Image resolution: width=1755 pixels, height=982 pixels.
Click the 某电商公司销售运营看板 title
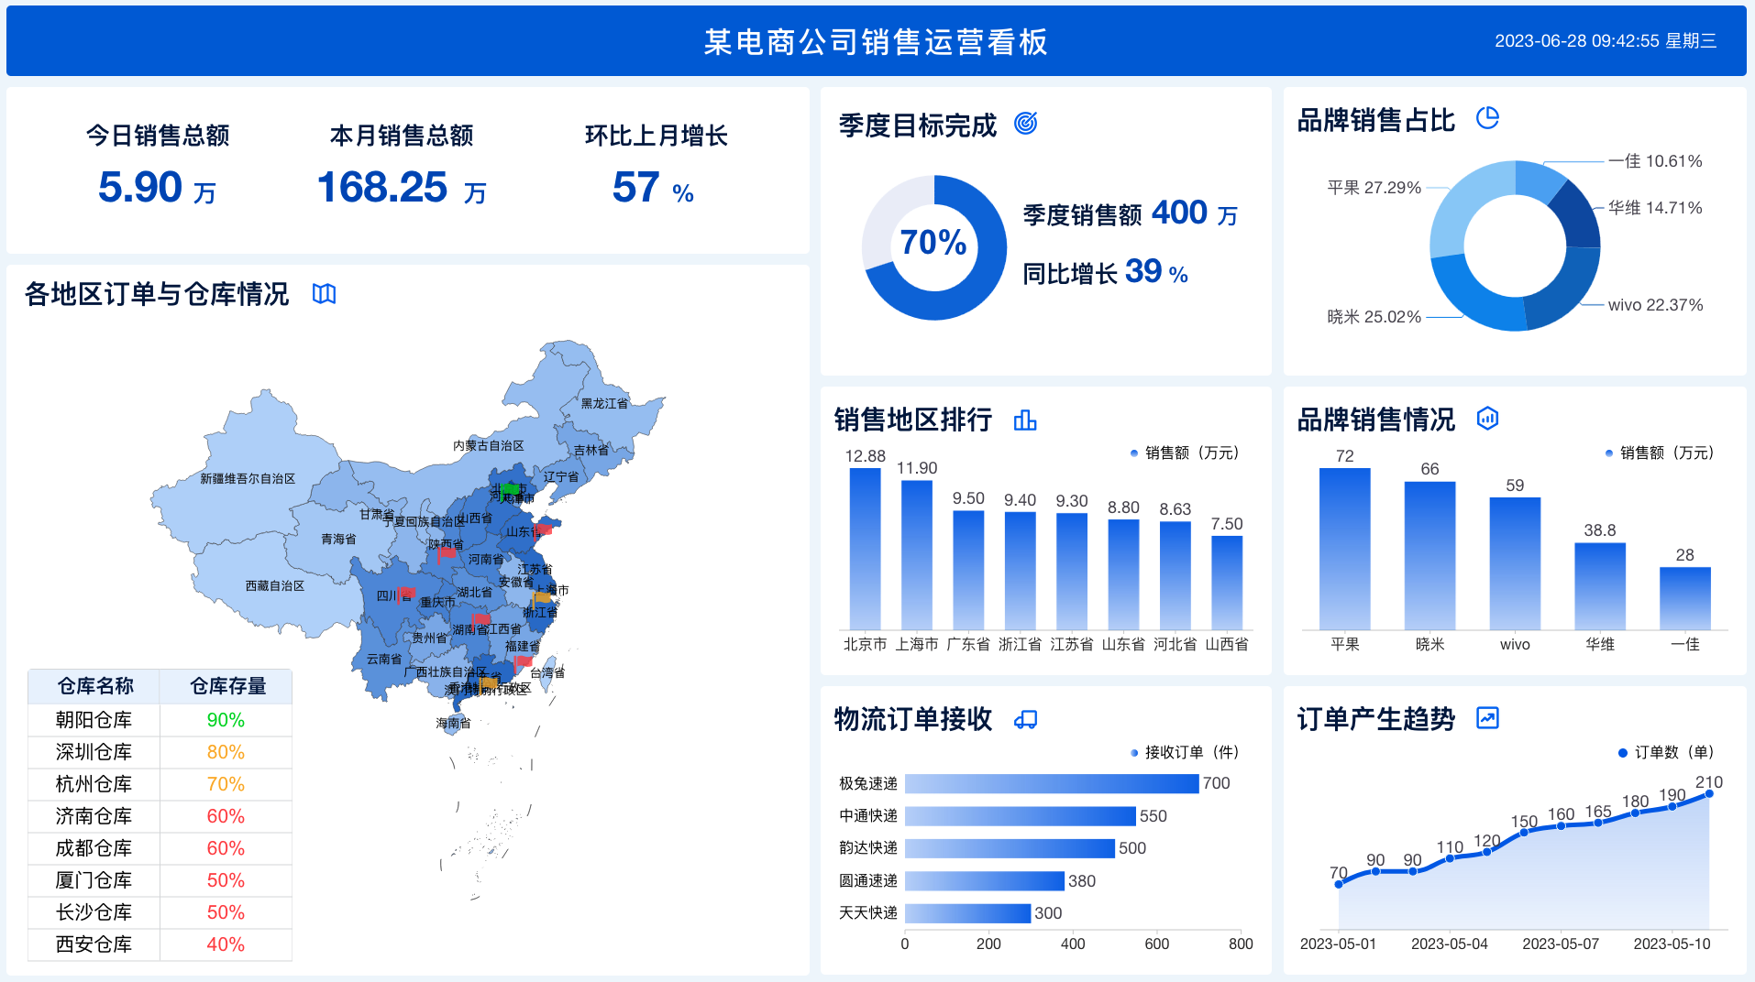pyautogui.click(x=876, y=42)
